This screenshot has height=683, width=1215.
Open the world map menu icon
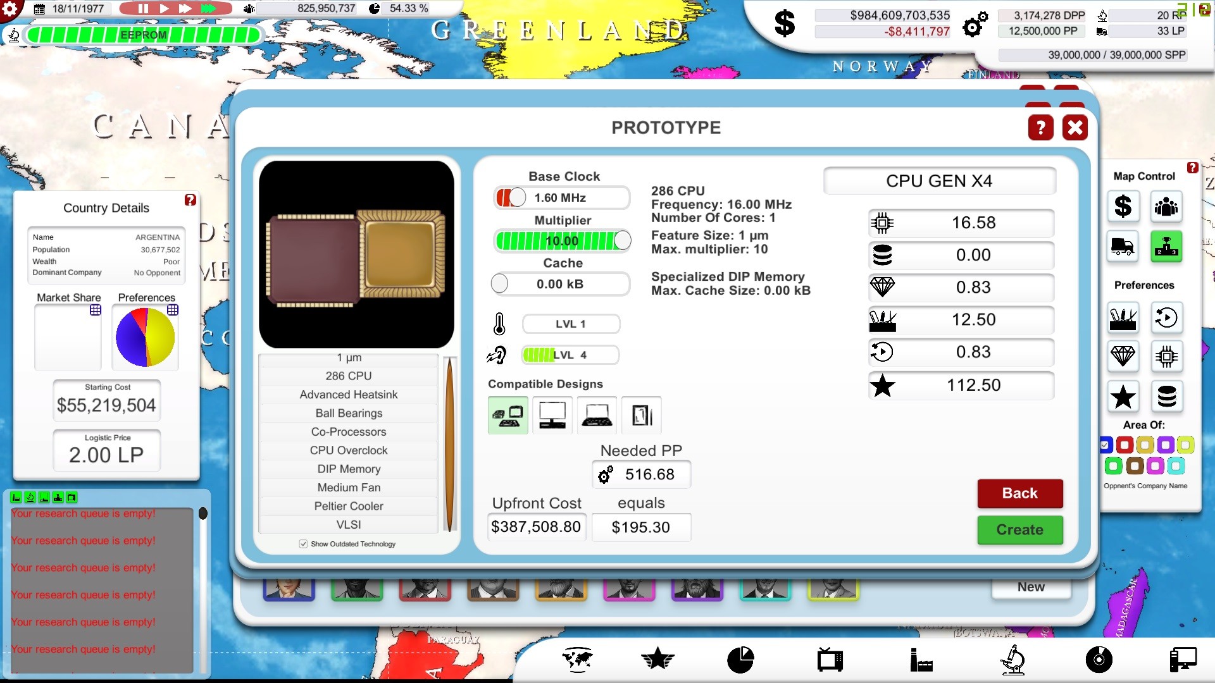click(x=576, y=660)
